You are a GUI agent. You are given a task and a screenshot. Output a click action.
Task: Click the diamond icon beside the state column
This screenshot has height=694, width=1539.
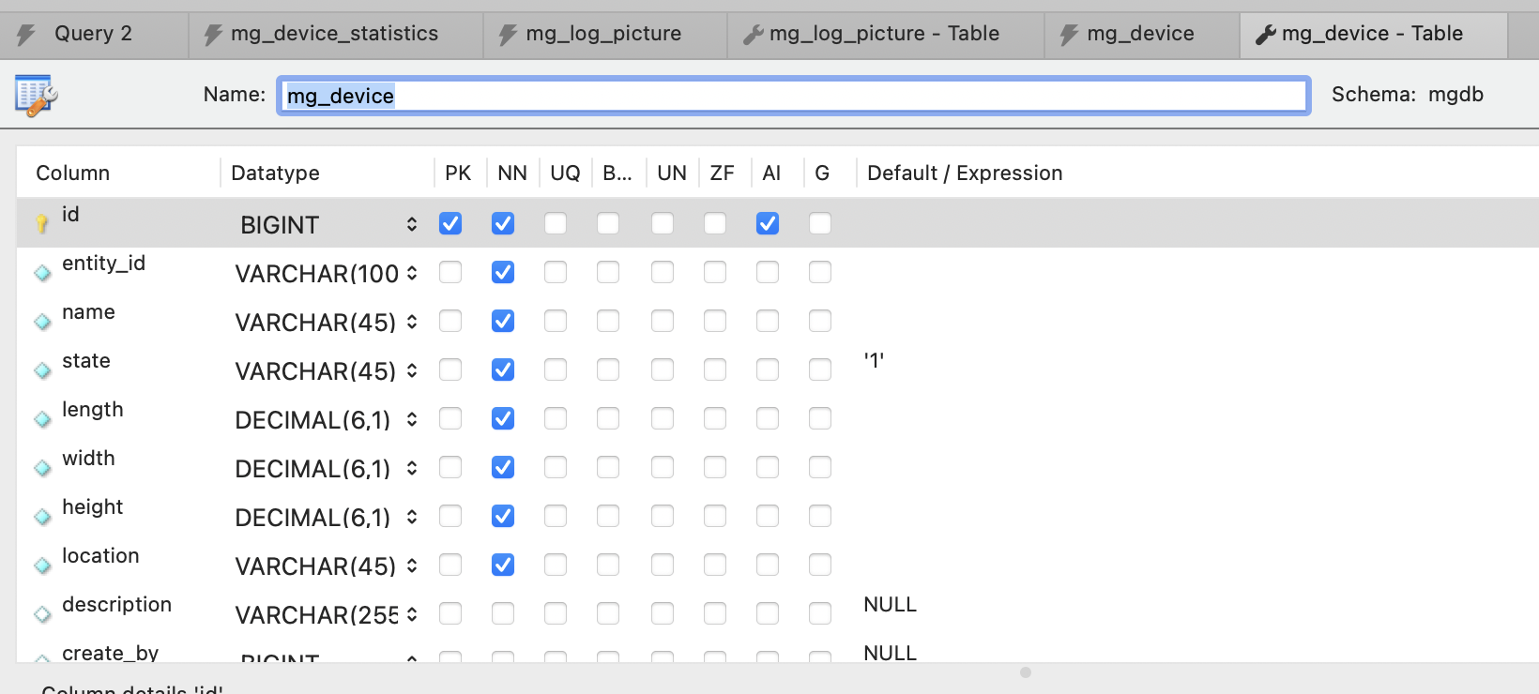coord(42,370)
